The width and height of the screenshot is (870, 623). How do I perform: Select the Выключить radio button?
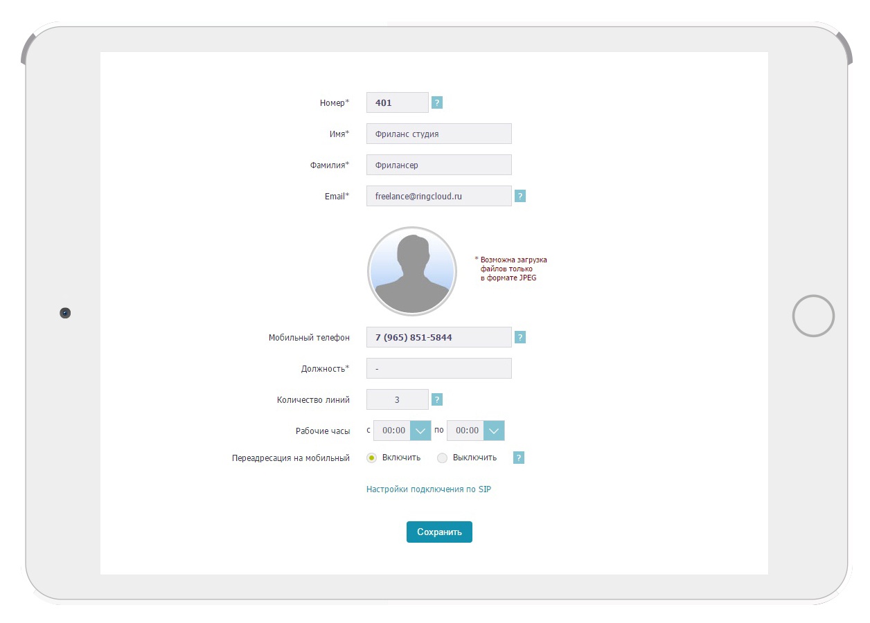(442, 458)
